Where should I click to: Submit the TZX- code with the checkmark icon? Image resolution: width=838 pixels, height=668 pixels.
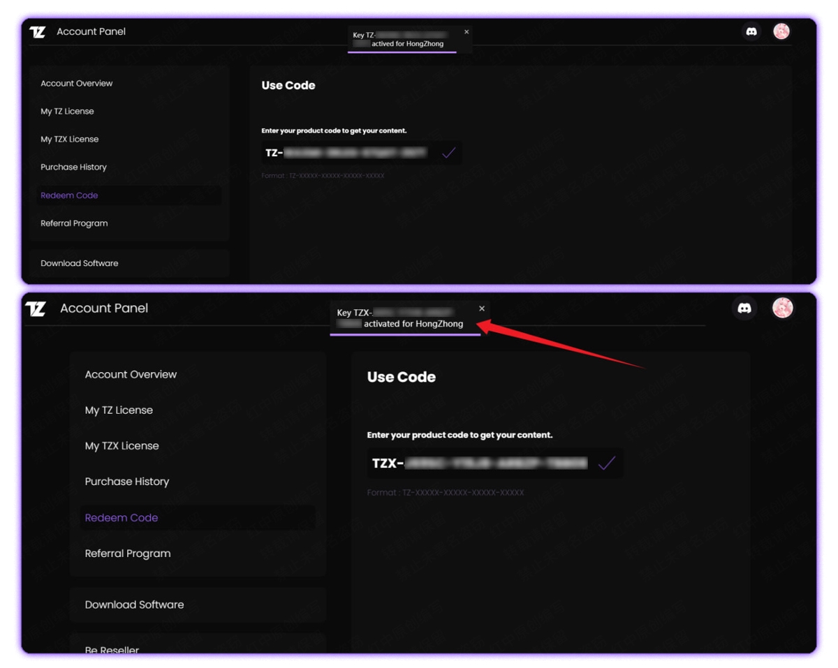[606, 463]
